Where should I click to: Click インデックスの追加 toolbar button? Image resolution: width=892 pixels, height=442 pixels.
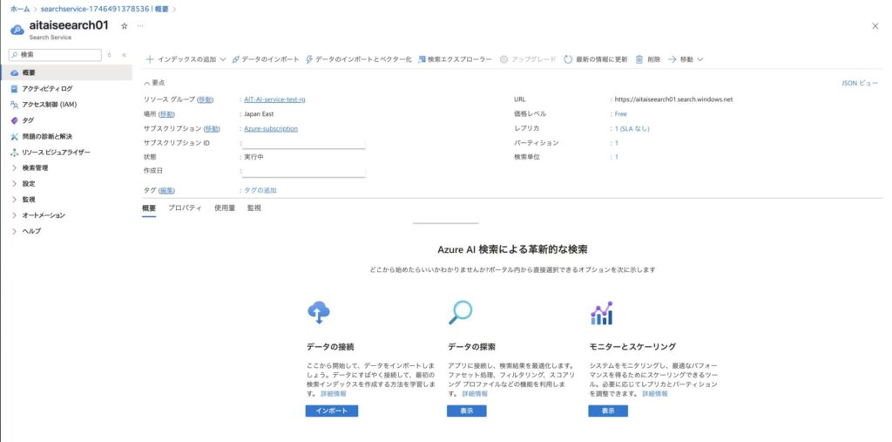click(x=181, y=59)
